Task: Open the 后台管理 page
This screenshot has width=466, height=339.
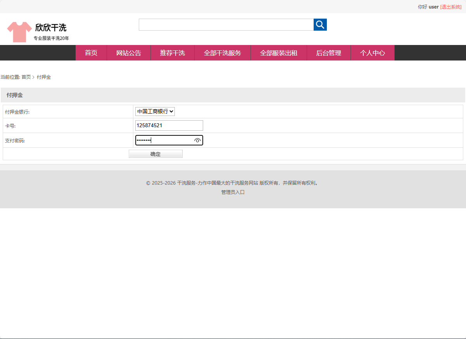Action: click(328, 53)
